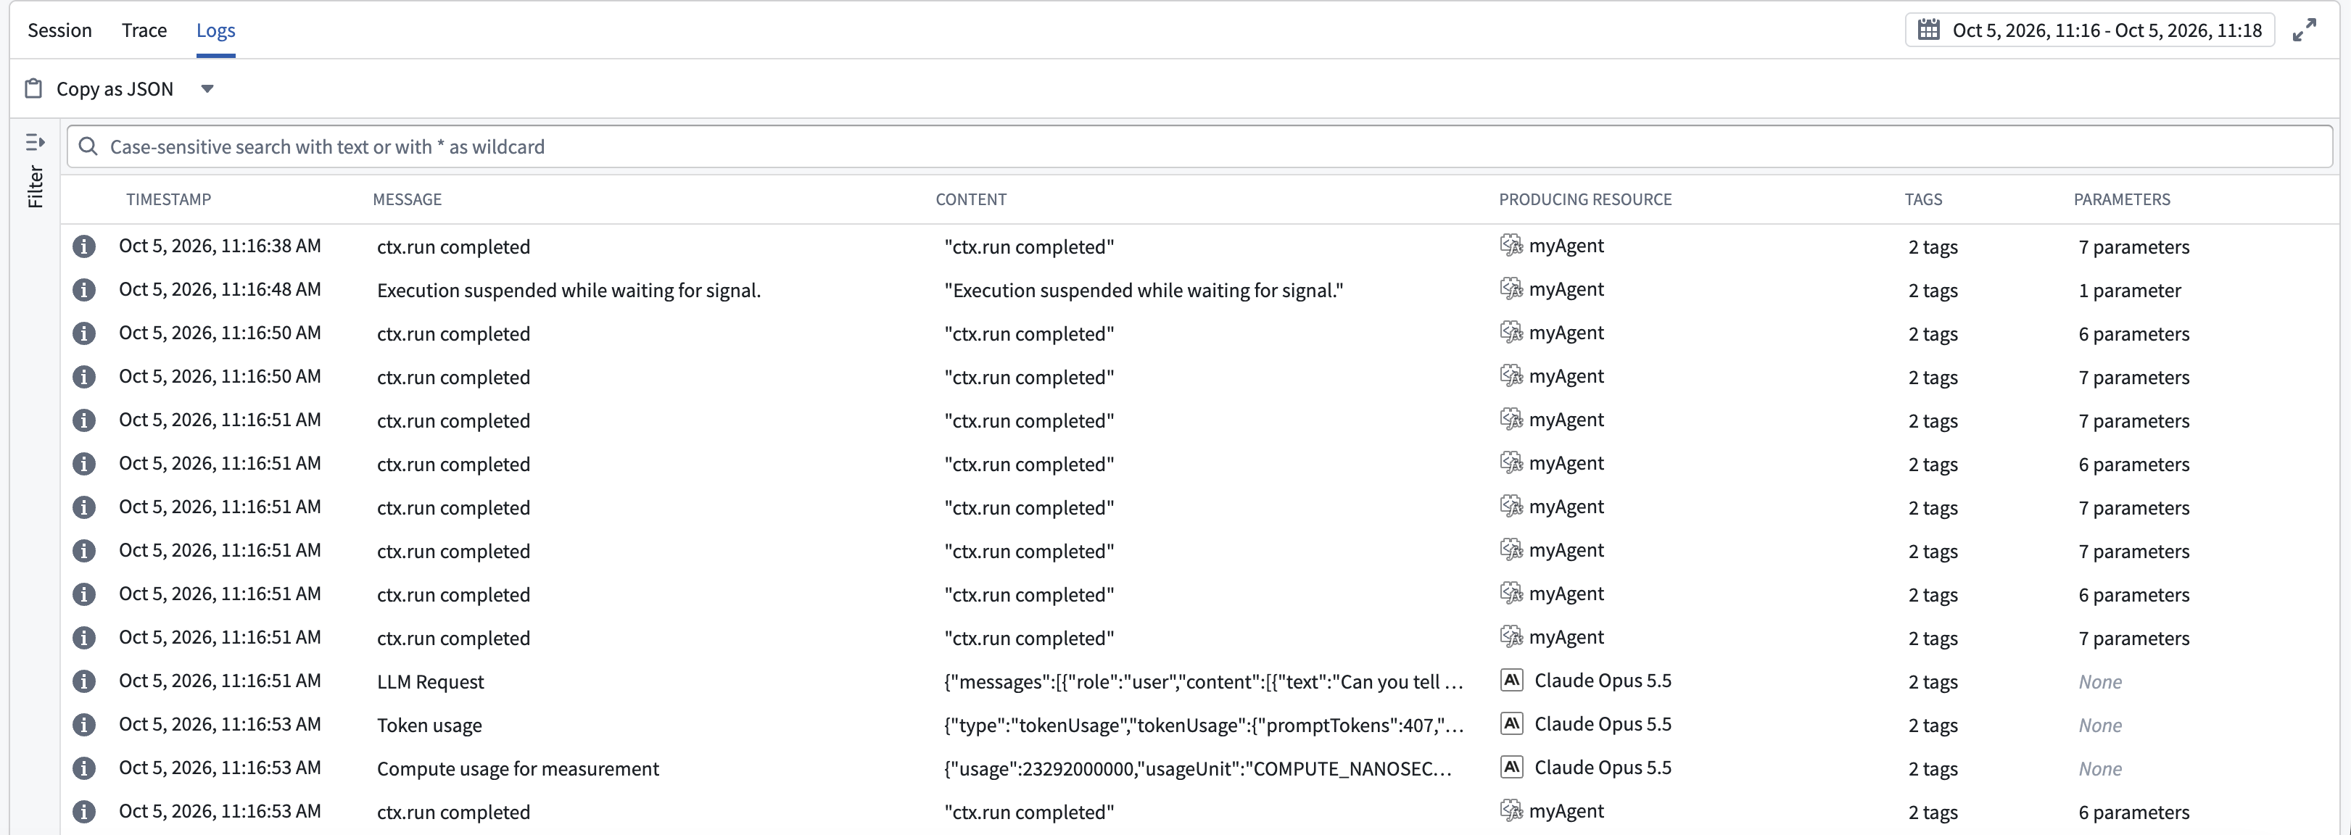Click the PARAMETERS column header
Viewport: 2351px width, 835px height.
pos(2121,199)
